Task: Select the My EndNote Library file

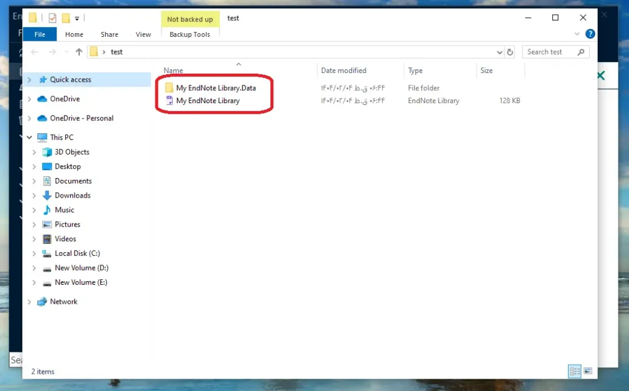Action: (208, 101)
